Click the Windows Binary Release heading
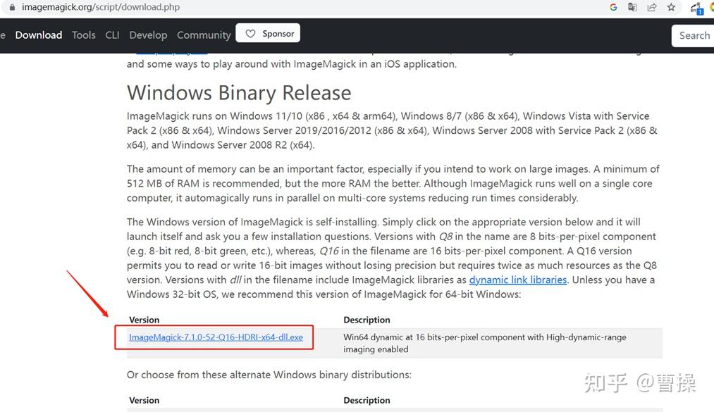This screenshot has height=412, width=714. [x=239, y=93]
